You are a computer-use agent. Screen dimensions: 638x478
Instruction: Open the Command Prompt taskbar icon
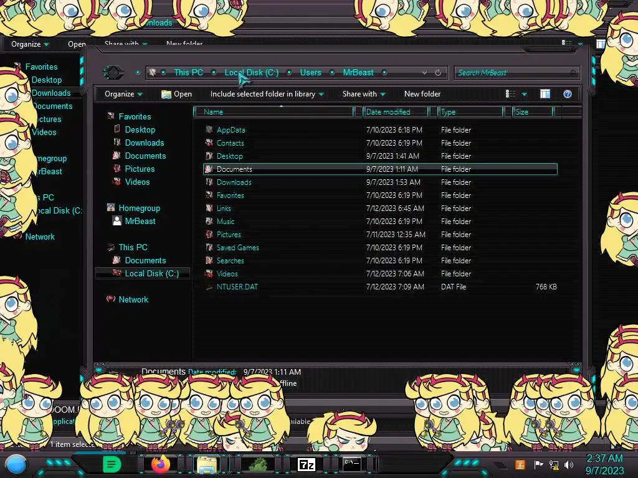(352, 464)
